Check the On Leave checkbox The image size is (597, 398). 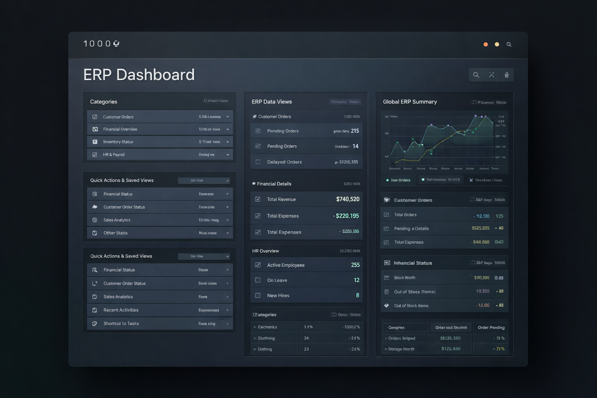click(258, 280)
